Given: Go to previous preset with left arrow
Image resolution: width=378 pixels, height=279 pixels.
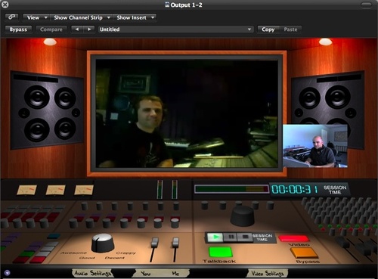Looking at the screenshot, I should pos(77,29).
